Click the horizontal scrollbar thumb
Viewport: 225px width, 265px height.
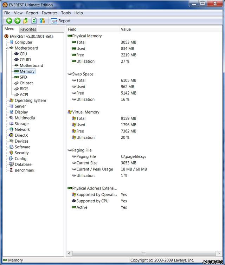click(x=144, y=253)
